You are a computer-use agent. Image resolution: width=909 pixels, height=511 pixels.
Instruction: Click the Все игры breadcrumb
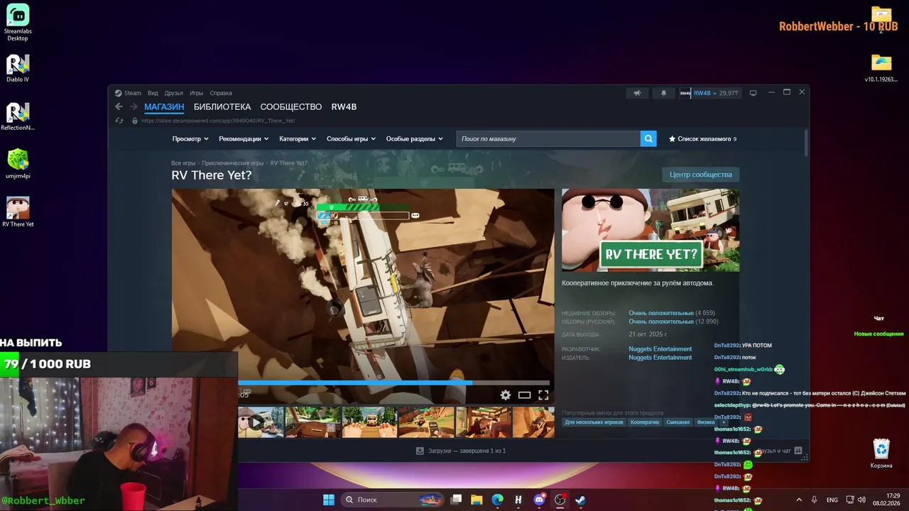click(183, 163)
